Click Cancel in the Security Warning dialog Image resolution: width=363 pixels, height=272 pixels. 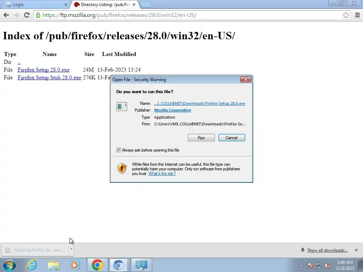pos(231,138)
